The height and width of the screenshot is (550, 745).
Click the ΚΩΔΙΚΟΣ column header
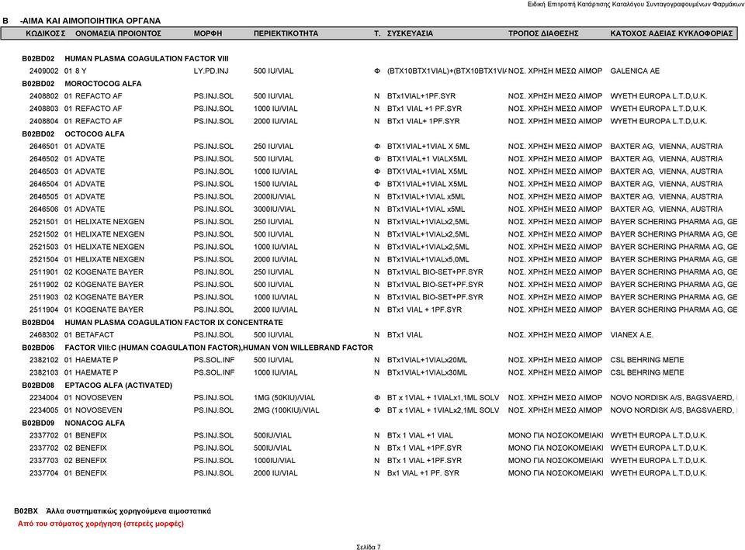point(43,33)
